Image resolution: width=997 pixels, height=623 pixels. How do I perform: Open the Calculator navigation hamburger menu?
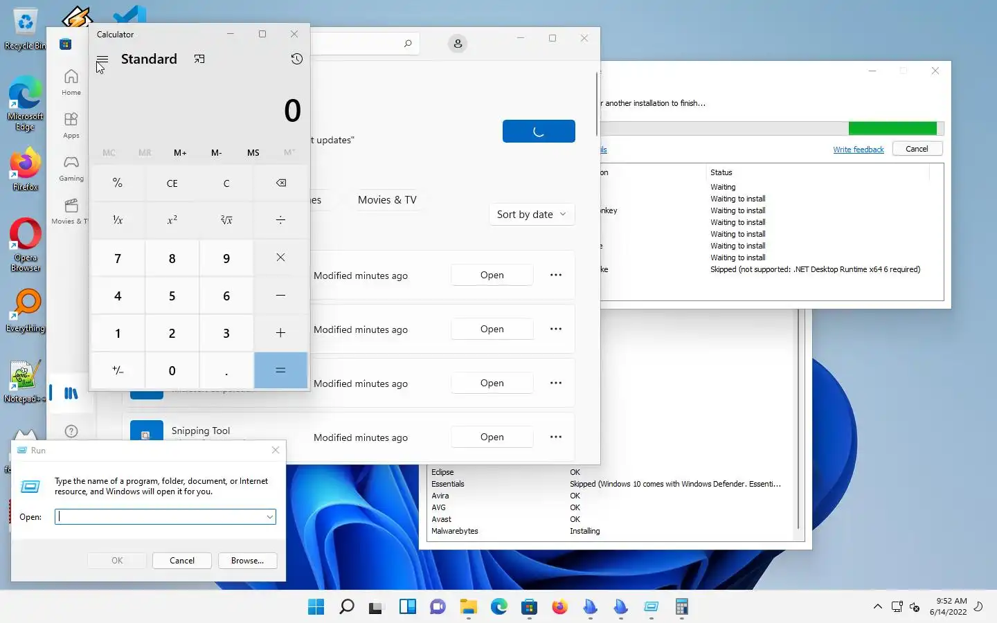point(102,60)
